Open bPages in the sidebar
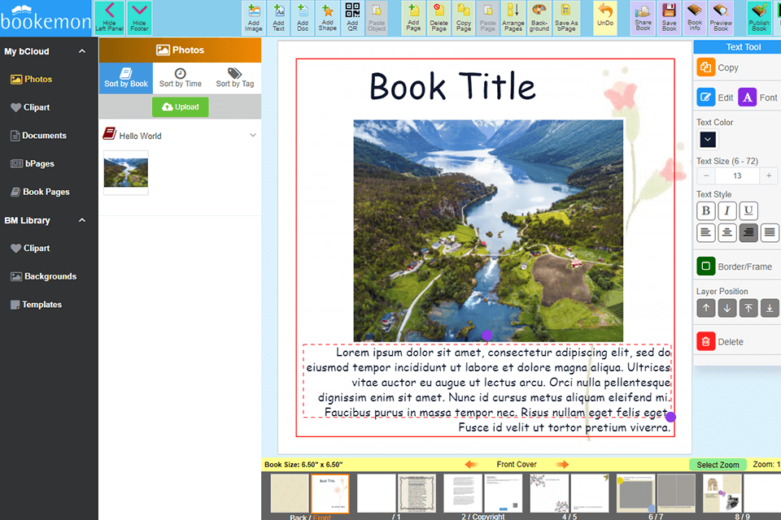Screen dimensions: 781x520 coord(33,163)
